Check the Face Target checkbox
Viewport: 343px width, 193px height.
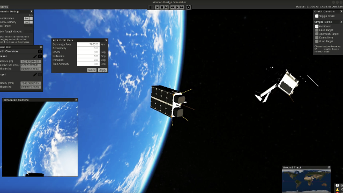[x=317, y=30]
